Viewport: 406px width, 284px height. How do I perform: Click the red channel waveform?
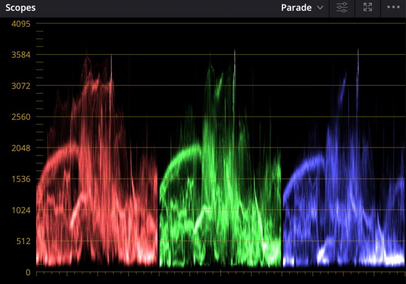pos(97,181)
